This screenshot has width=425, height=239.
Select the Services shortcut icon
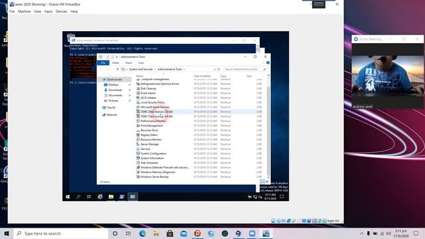point(138,149)
